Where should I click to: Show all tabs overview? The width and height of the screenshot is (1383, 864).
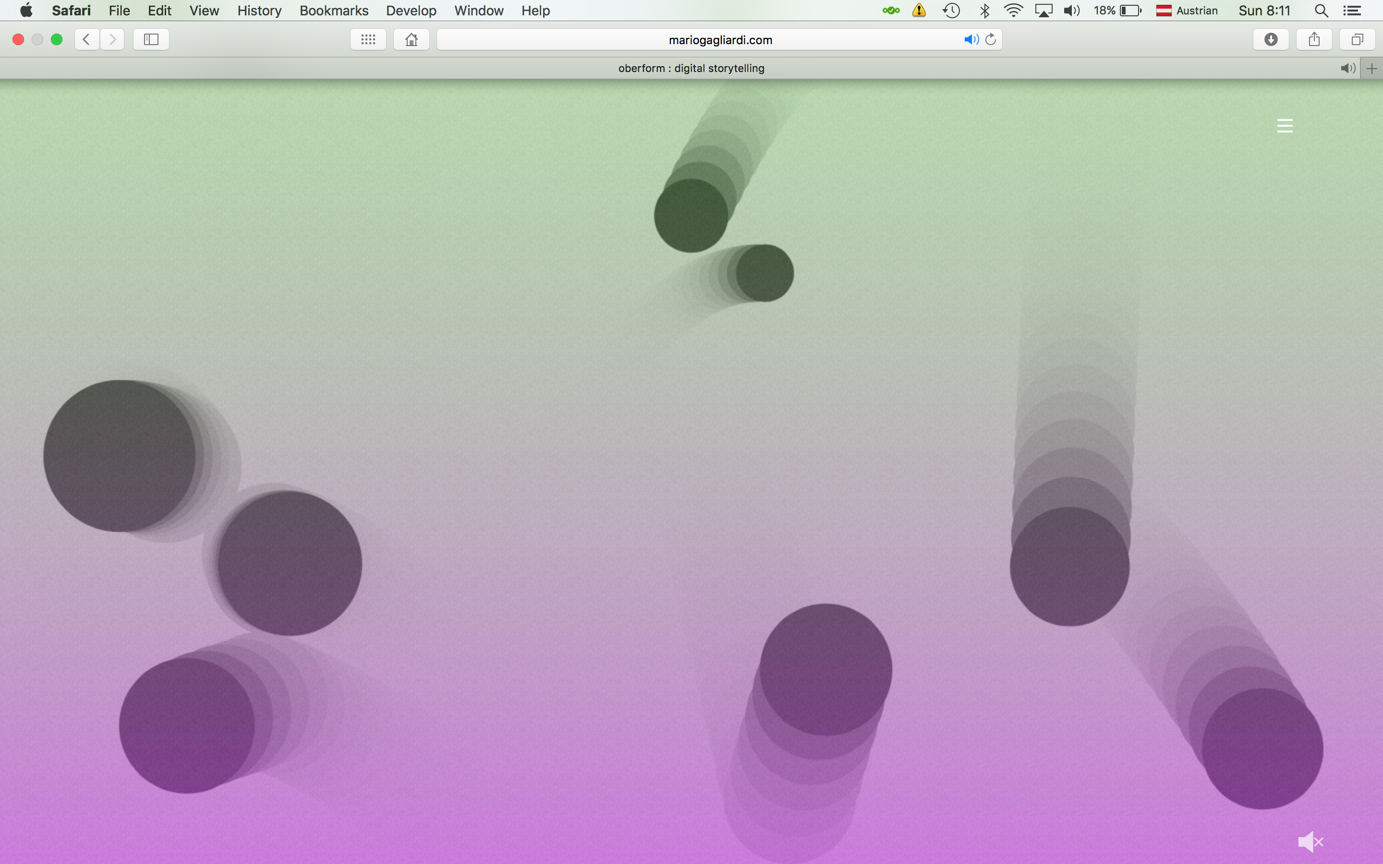tap(1357, 39)
